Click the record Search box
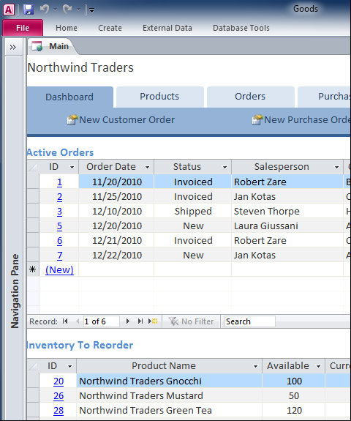Screen dimensions: 351x421 point(249,321)
